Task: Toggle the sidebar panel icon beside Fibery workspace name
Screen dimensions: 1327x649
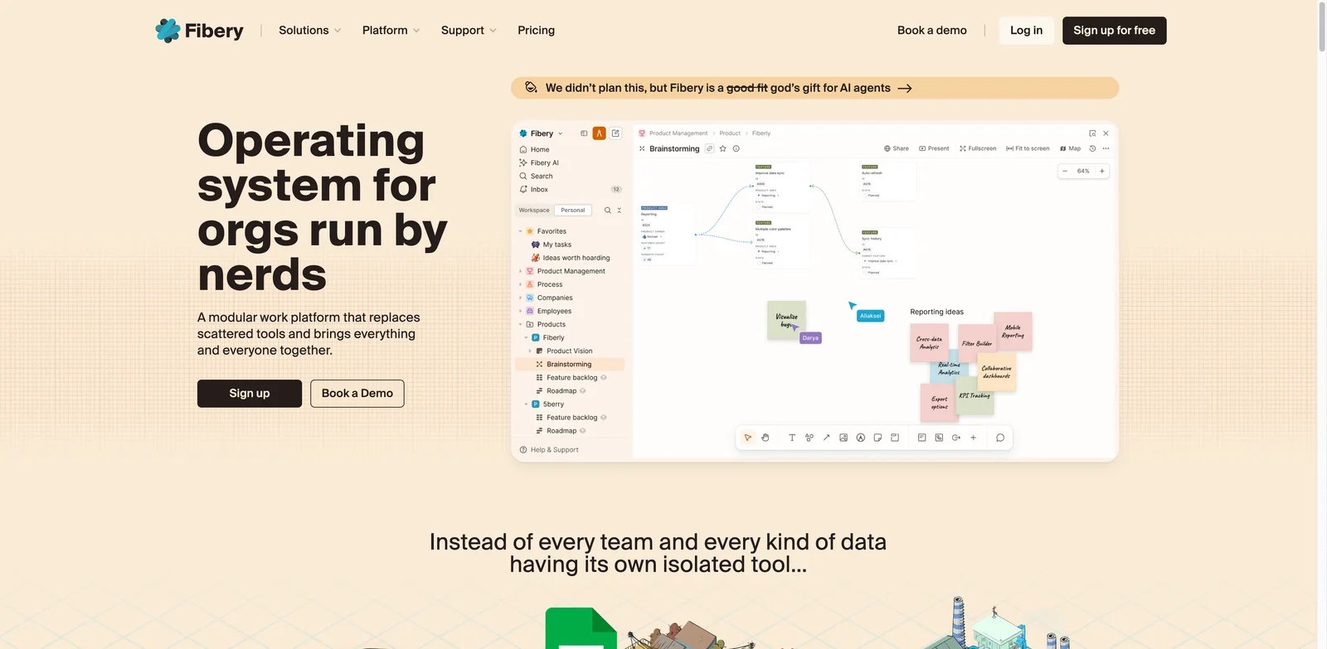Action: 584,133
